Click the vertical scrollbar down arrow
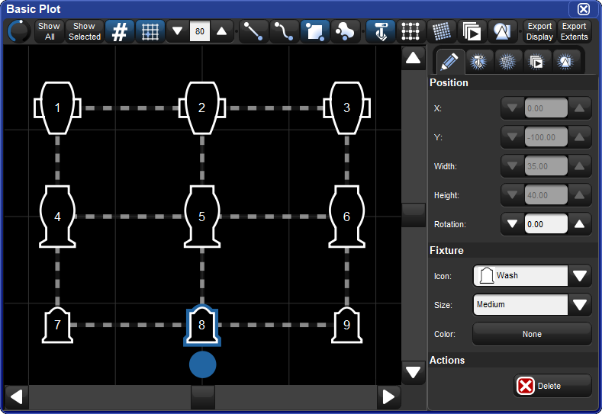Image resolution: width=602 pixels, height=414 pixels. point(413,372)
